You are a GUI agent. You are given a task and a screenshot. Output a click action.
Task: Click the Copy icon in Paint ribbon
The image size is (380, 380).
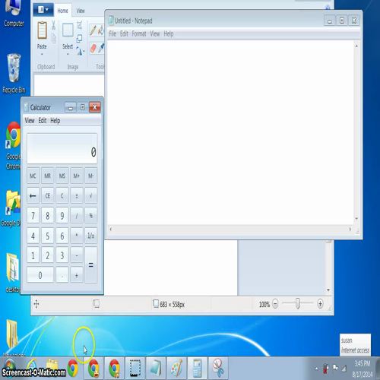coord(53,38)
